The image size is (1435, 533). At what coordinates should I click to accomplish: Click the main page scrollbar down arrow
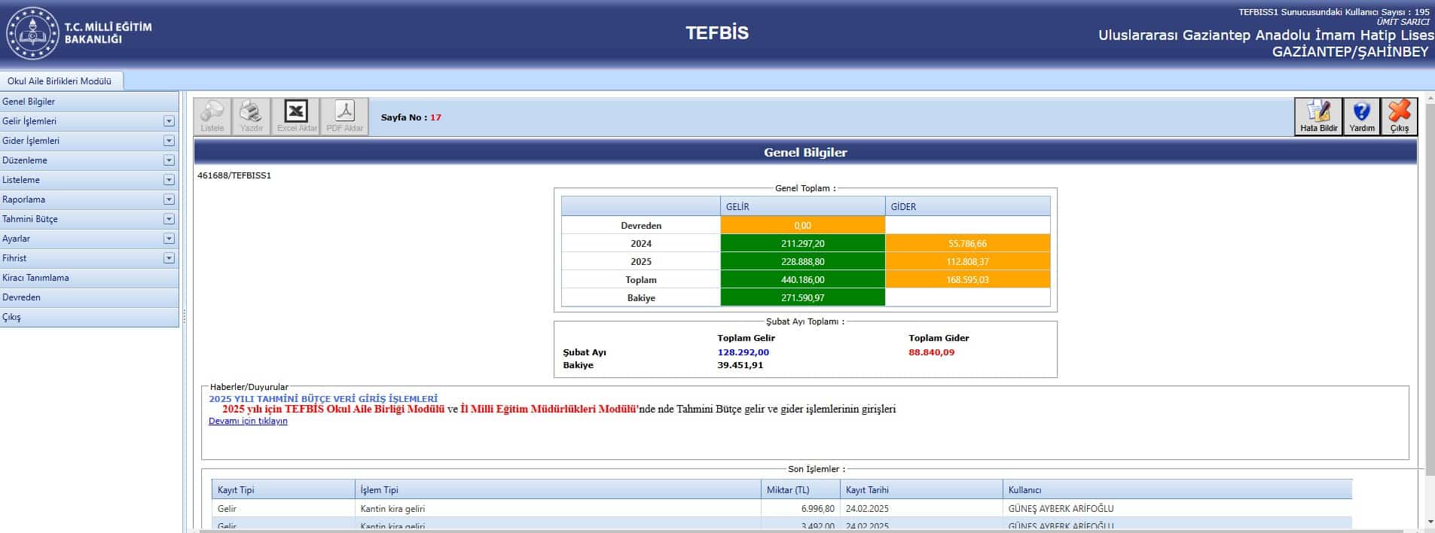click(1430, 522)
